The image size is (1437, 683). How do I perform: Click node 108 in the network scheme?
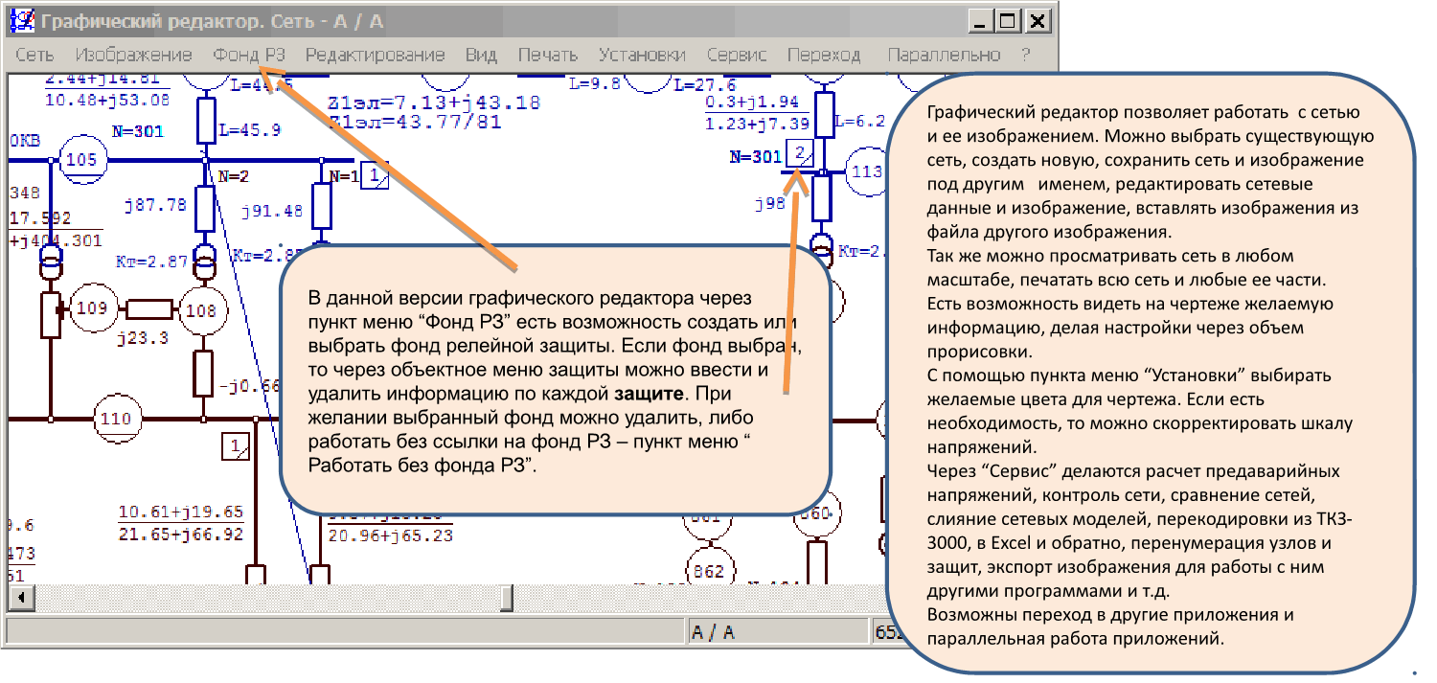click(201, 310)
